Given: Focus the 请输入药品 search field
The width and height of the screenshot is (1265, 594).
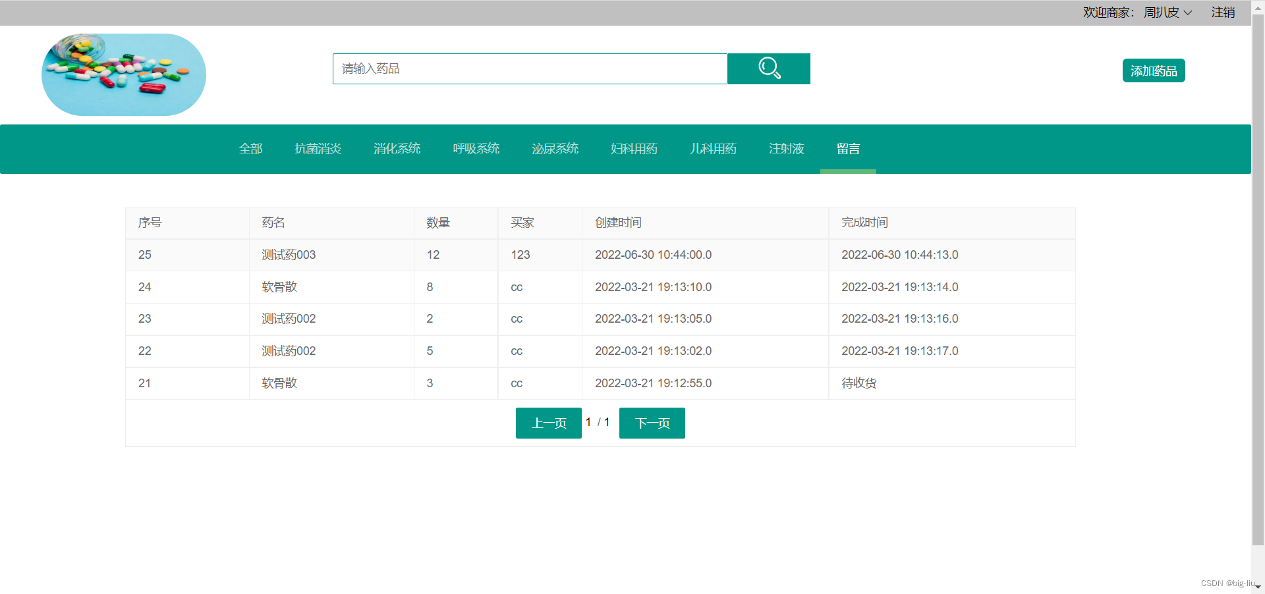Looking at the screenshot, I should 530,68.
